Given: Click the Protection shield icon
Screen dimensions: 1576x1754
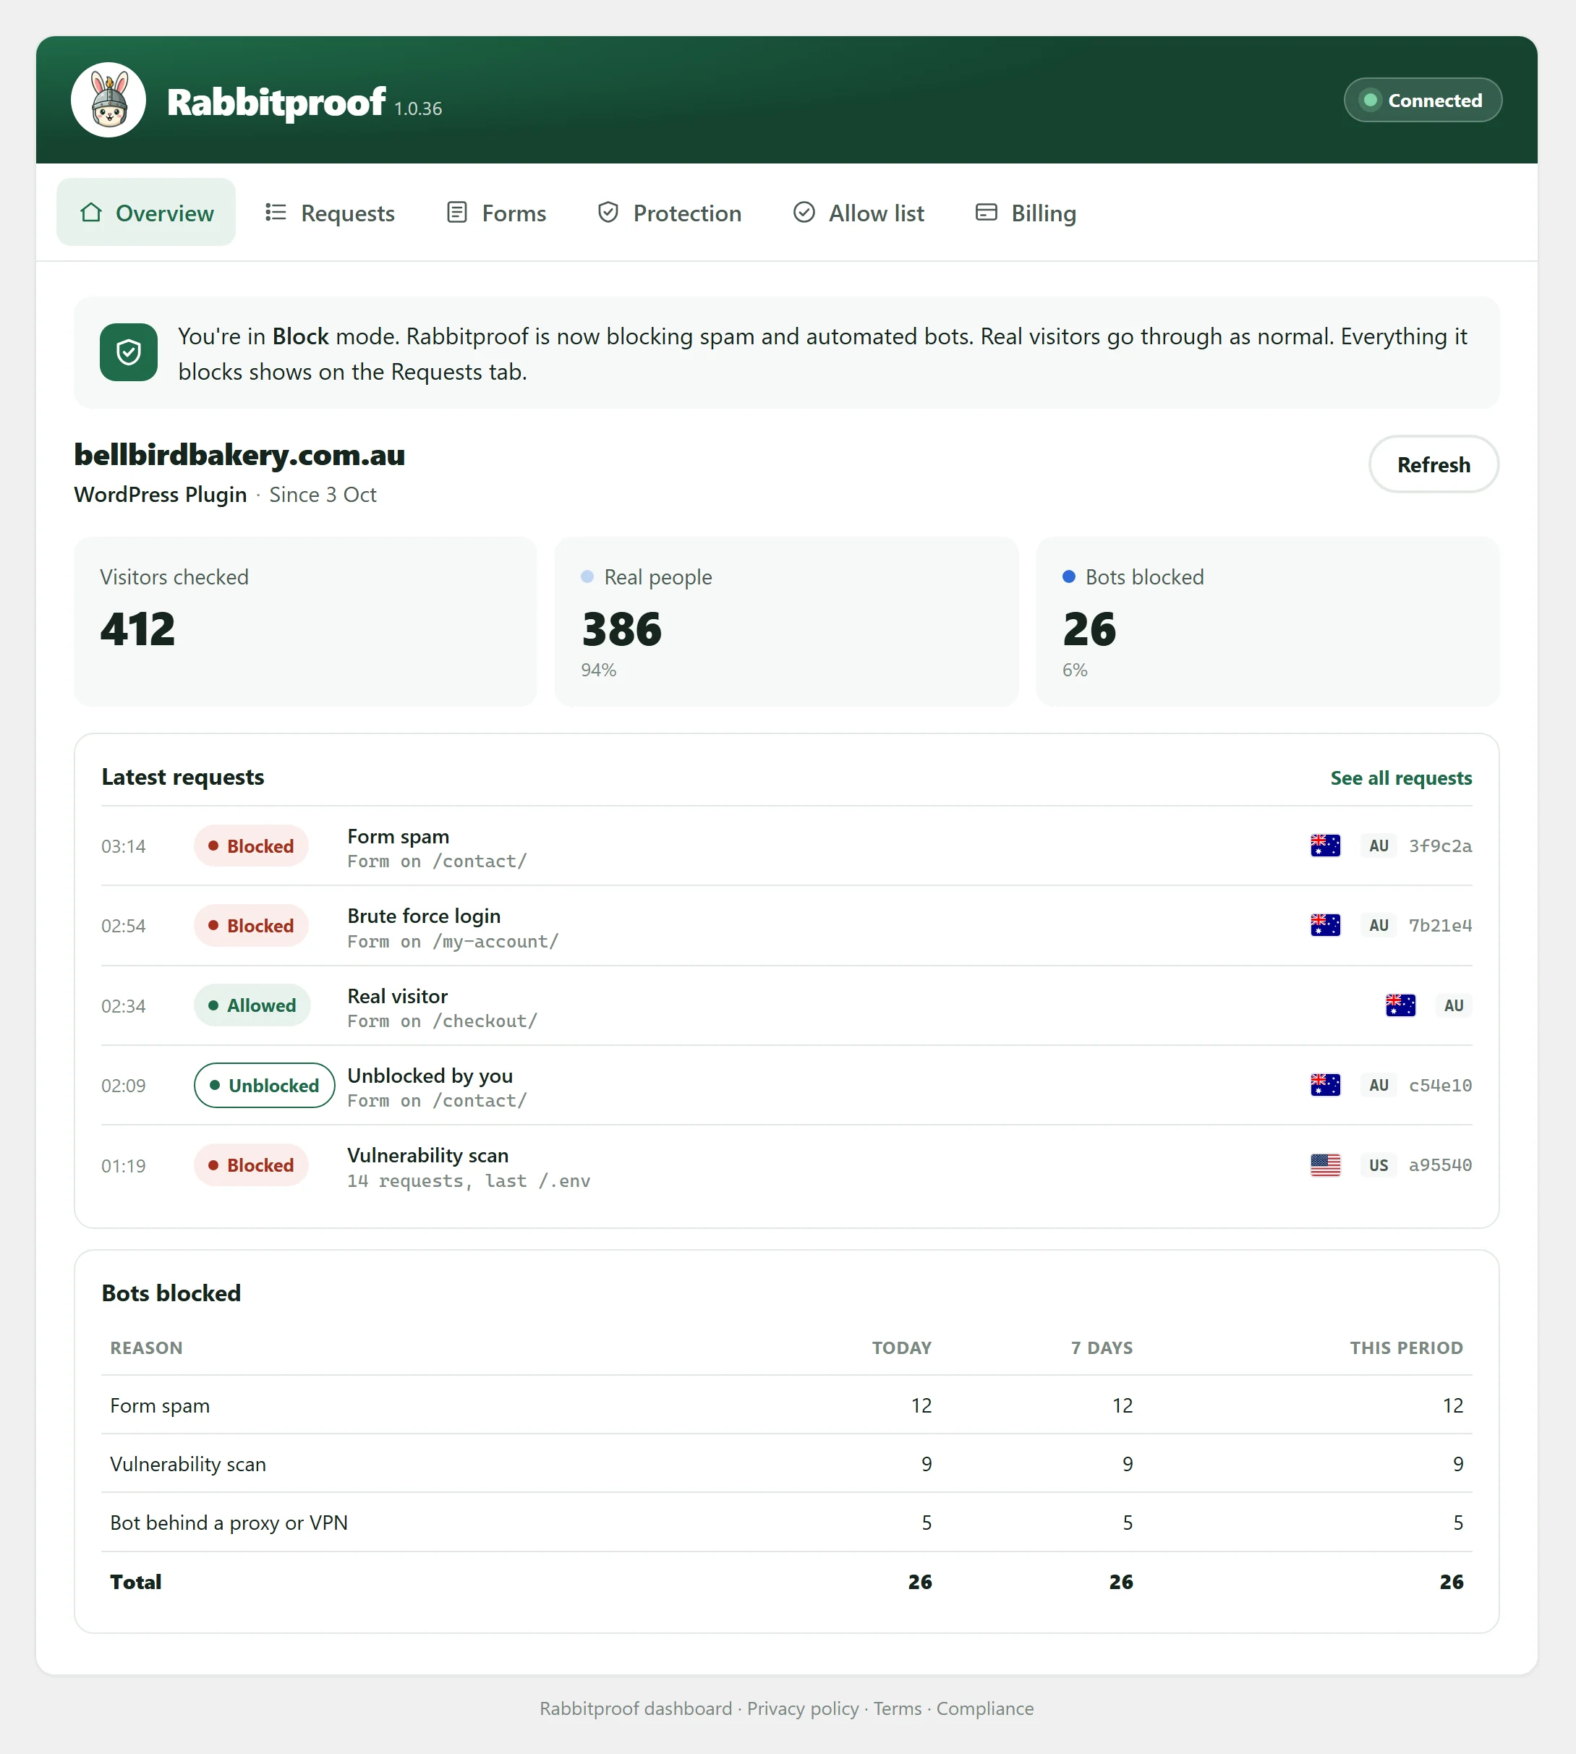Looking at the screenshot, I should pyautogui.click(x=608, y=212).
